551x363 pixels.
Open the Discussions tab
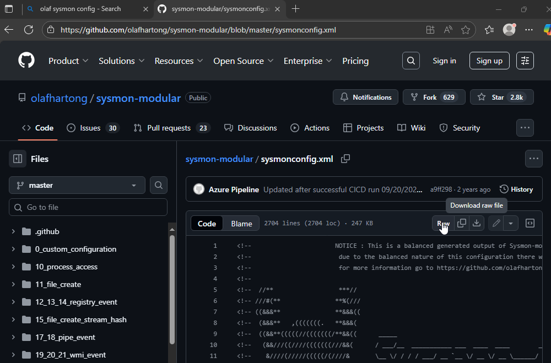251,128
